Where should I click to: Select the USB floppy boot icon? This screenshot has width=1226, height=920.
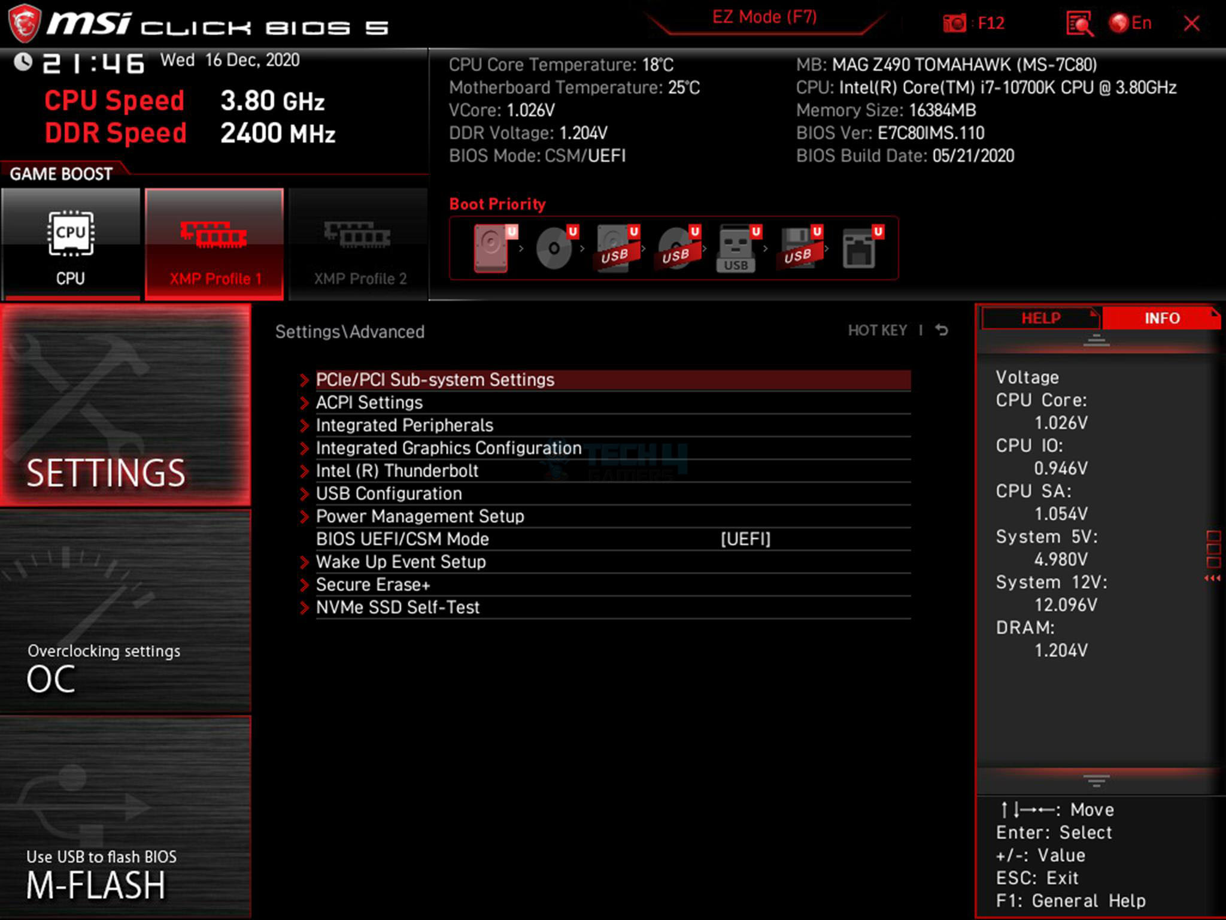tap(800, 248)
